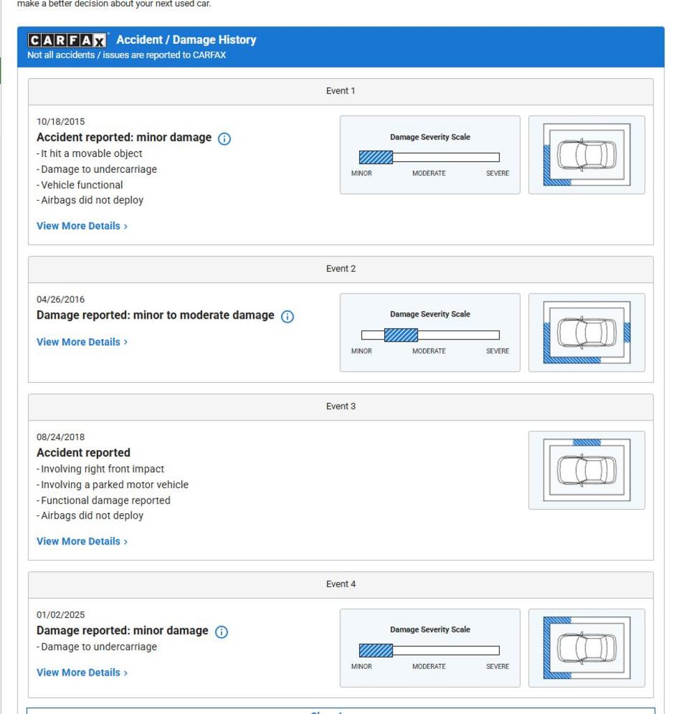684x714 pixels.
Task: Expand View More Details for 04/26/2016 damage
Action: [82, 342]
